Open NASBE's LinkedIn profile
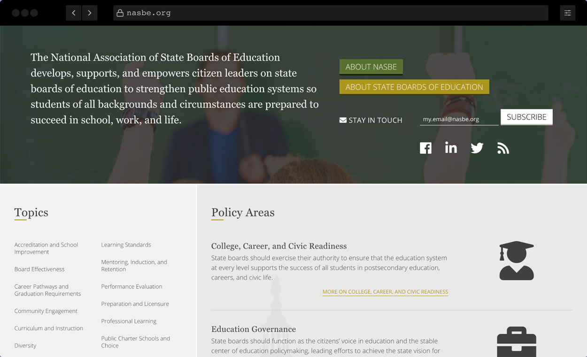Viewport: 587px width, 357px height. 451,148
